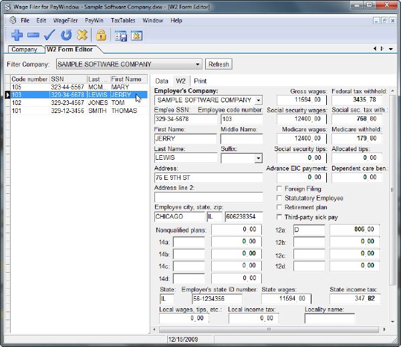
Task: Toggle Statutory Employee checkbox
Action: click(x=279, y=198)
